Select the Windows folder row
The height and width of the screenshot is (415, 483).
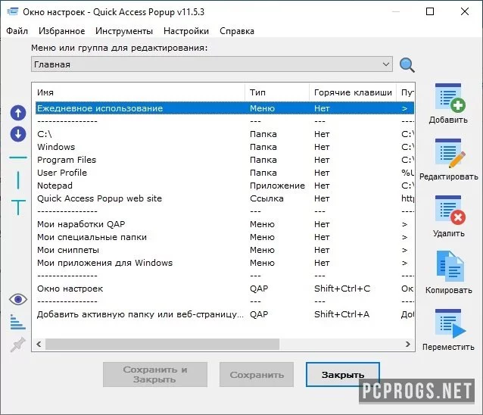(225, 147)
